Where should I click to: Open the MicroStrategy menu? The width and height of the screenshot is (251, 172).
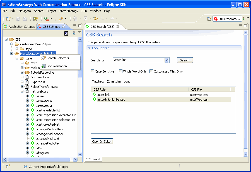69,11
